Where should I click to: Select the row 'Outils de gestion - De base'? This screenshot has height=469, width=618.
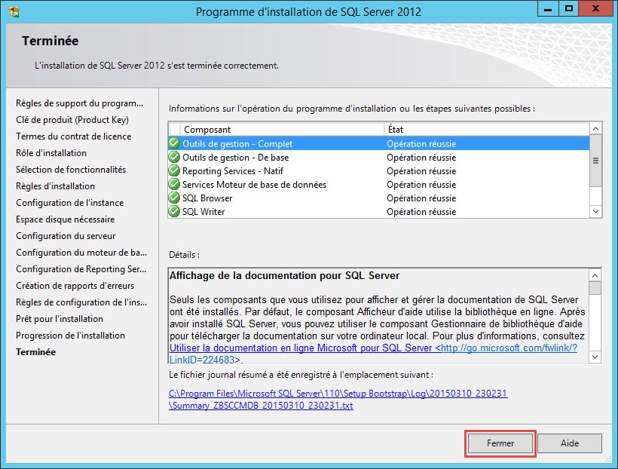coord(379,158)
